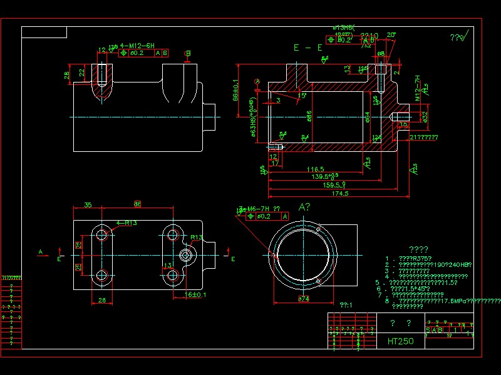Select the A? view label above circular view
The width and height of the screenshot is (501, 375).
(304, 207)
